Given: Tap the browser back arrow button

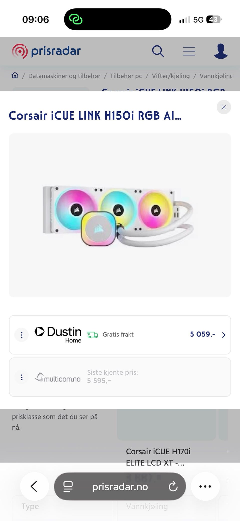Looking at the screenshot, I should point(34,486).
